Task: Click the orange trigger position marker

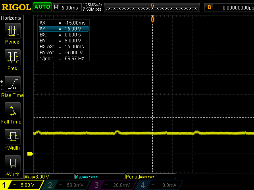Action: (152, 19)
